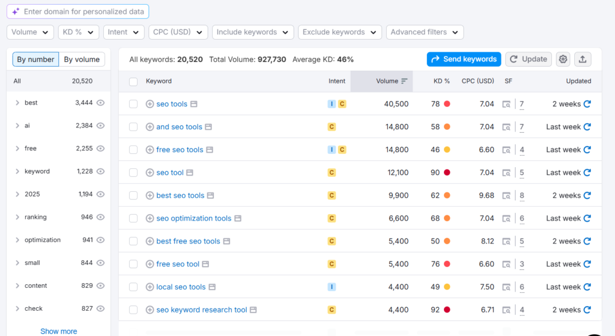Click the domain input field
This screenshot has height=336, width=615.
click(x=77, y=11)
